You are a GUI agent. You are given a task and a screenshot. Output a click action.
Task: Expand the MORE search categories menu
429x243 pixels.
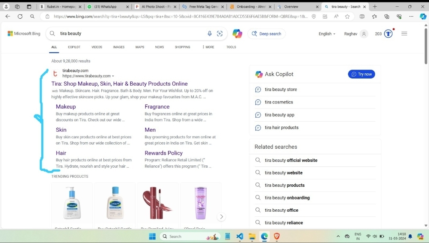[x=208, y=47]
